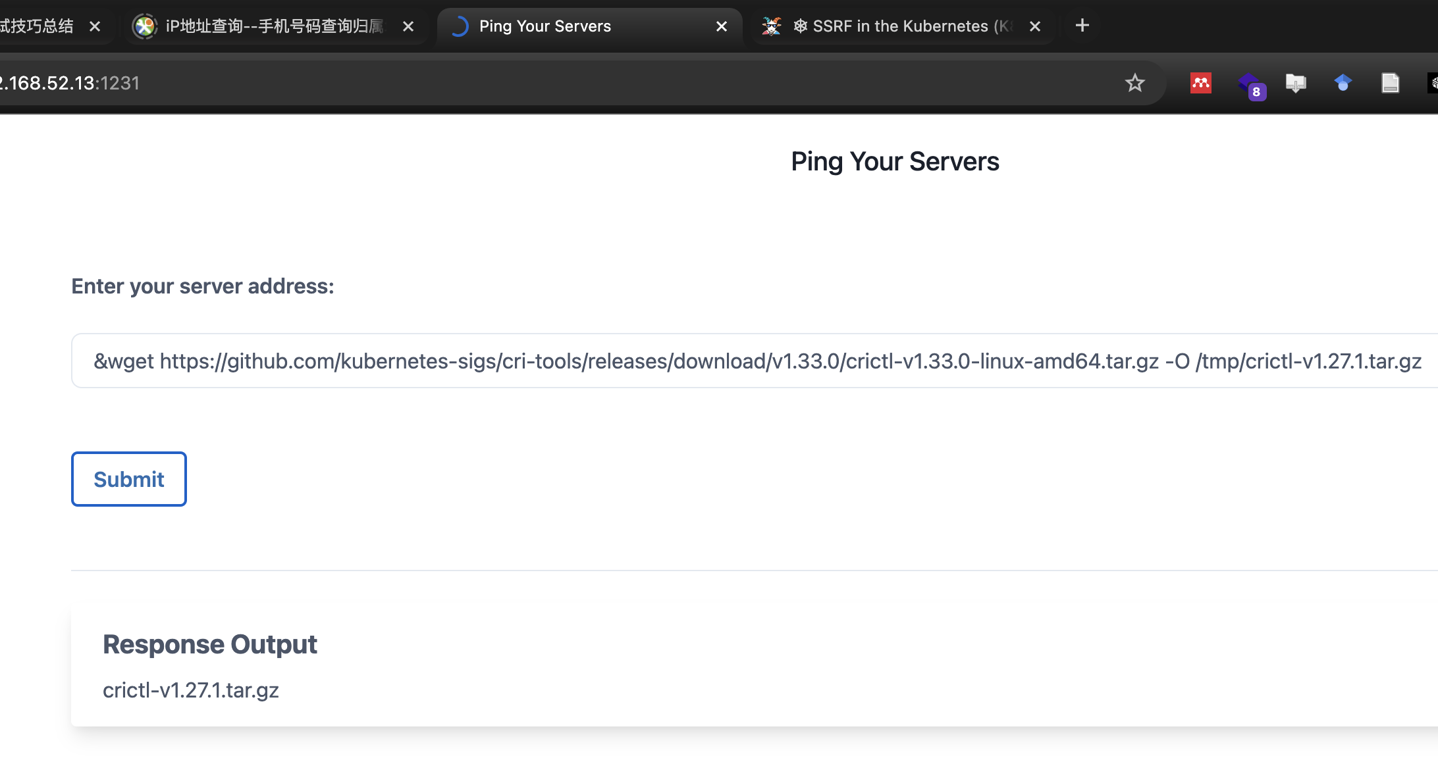The height and width of the screenshot is (762, 1438).
Task: Open the purple extension with badge 8
Action: click(1249, 84)
